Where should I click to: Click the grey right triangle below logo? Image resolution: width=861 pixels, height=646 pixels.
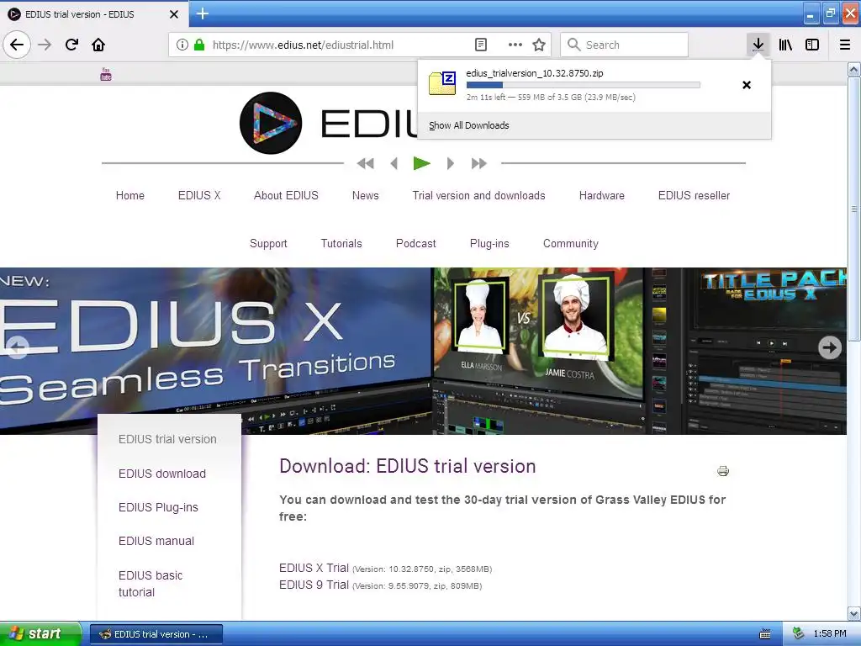point(451,163)
